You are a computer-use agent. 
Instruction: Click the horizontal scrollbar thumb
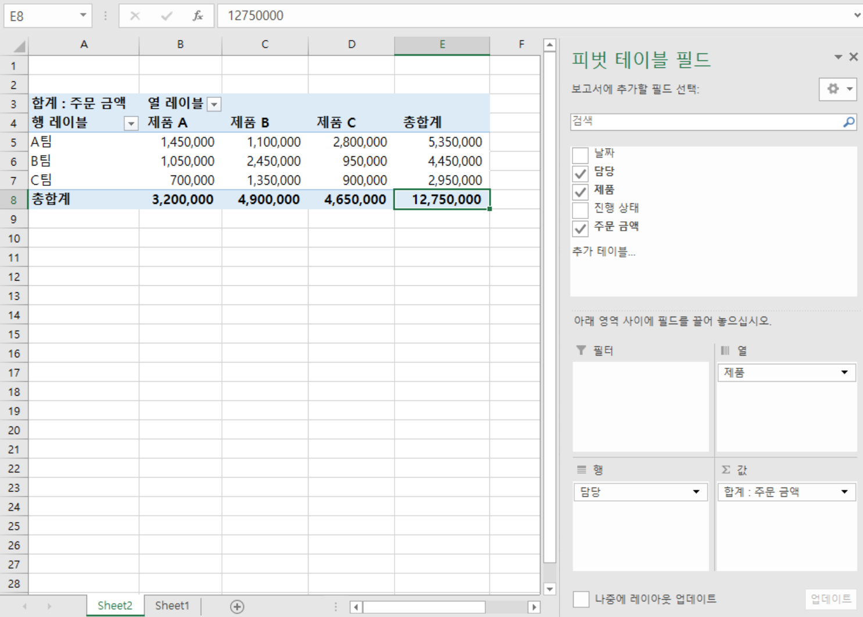(x=424, y=607)
